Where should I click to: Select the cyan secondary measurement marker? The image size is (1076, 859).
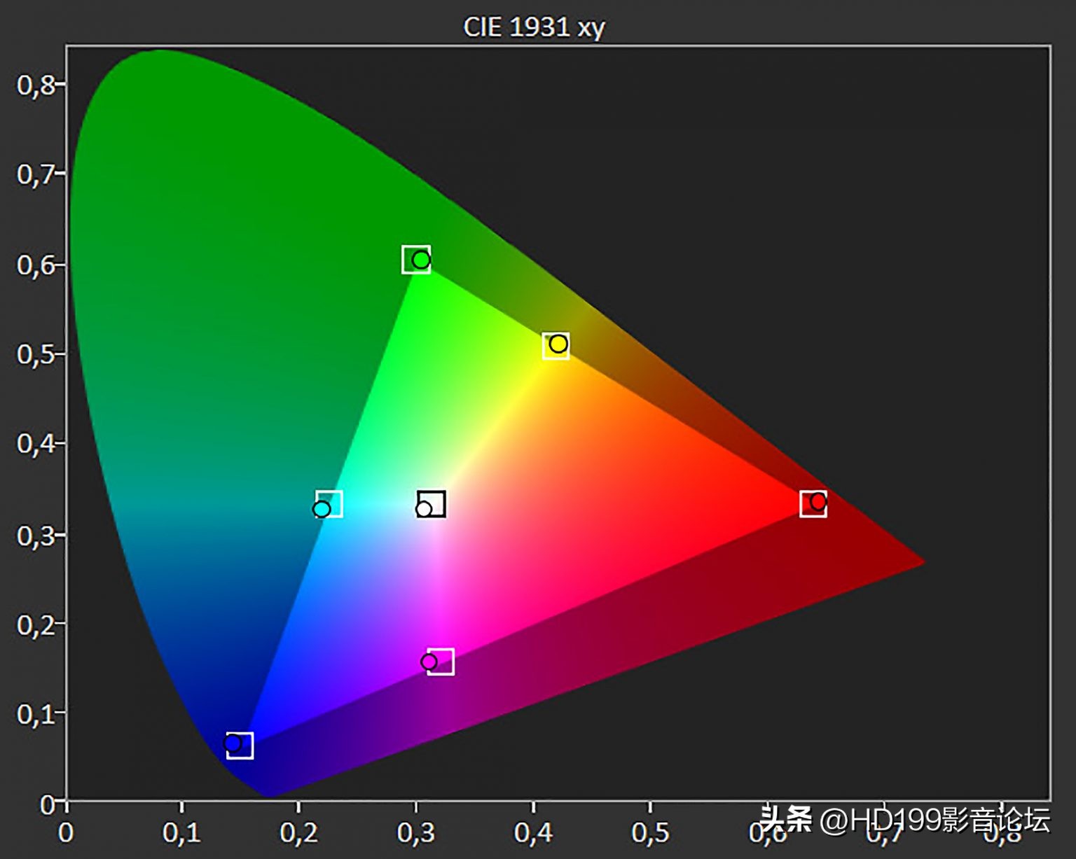click(322, 508)
